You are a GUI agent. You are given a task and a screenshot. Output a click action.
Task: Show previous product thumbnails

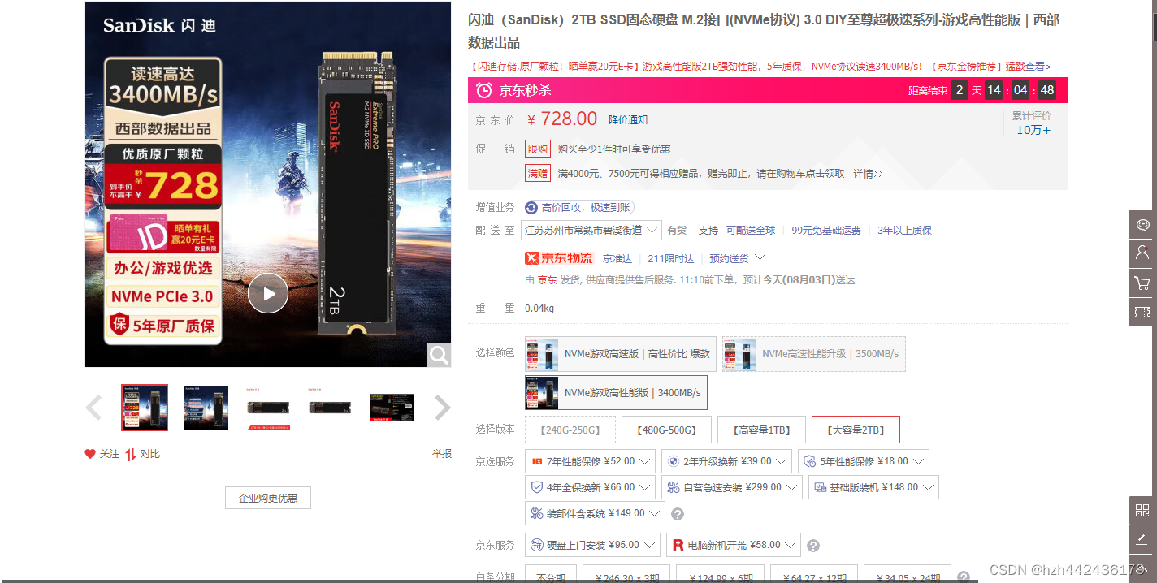[94, 408]
